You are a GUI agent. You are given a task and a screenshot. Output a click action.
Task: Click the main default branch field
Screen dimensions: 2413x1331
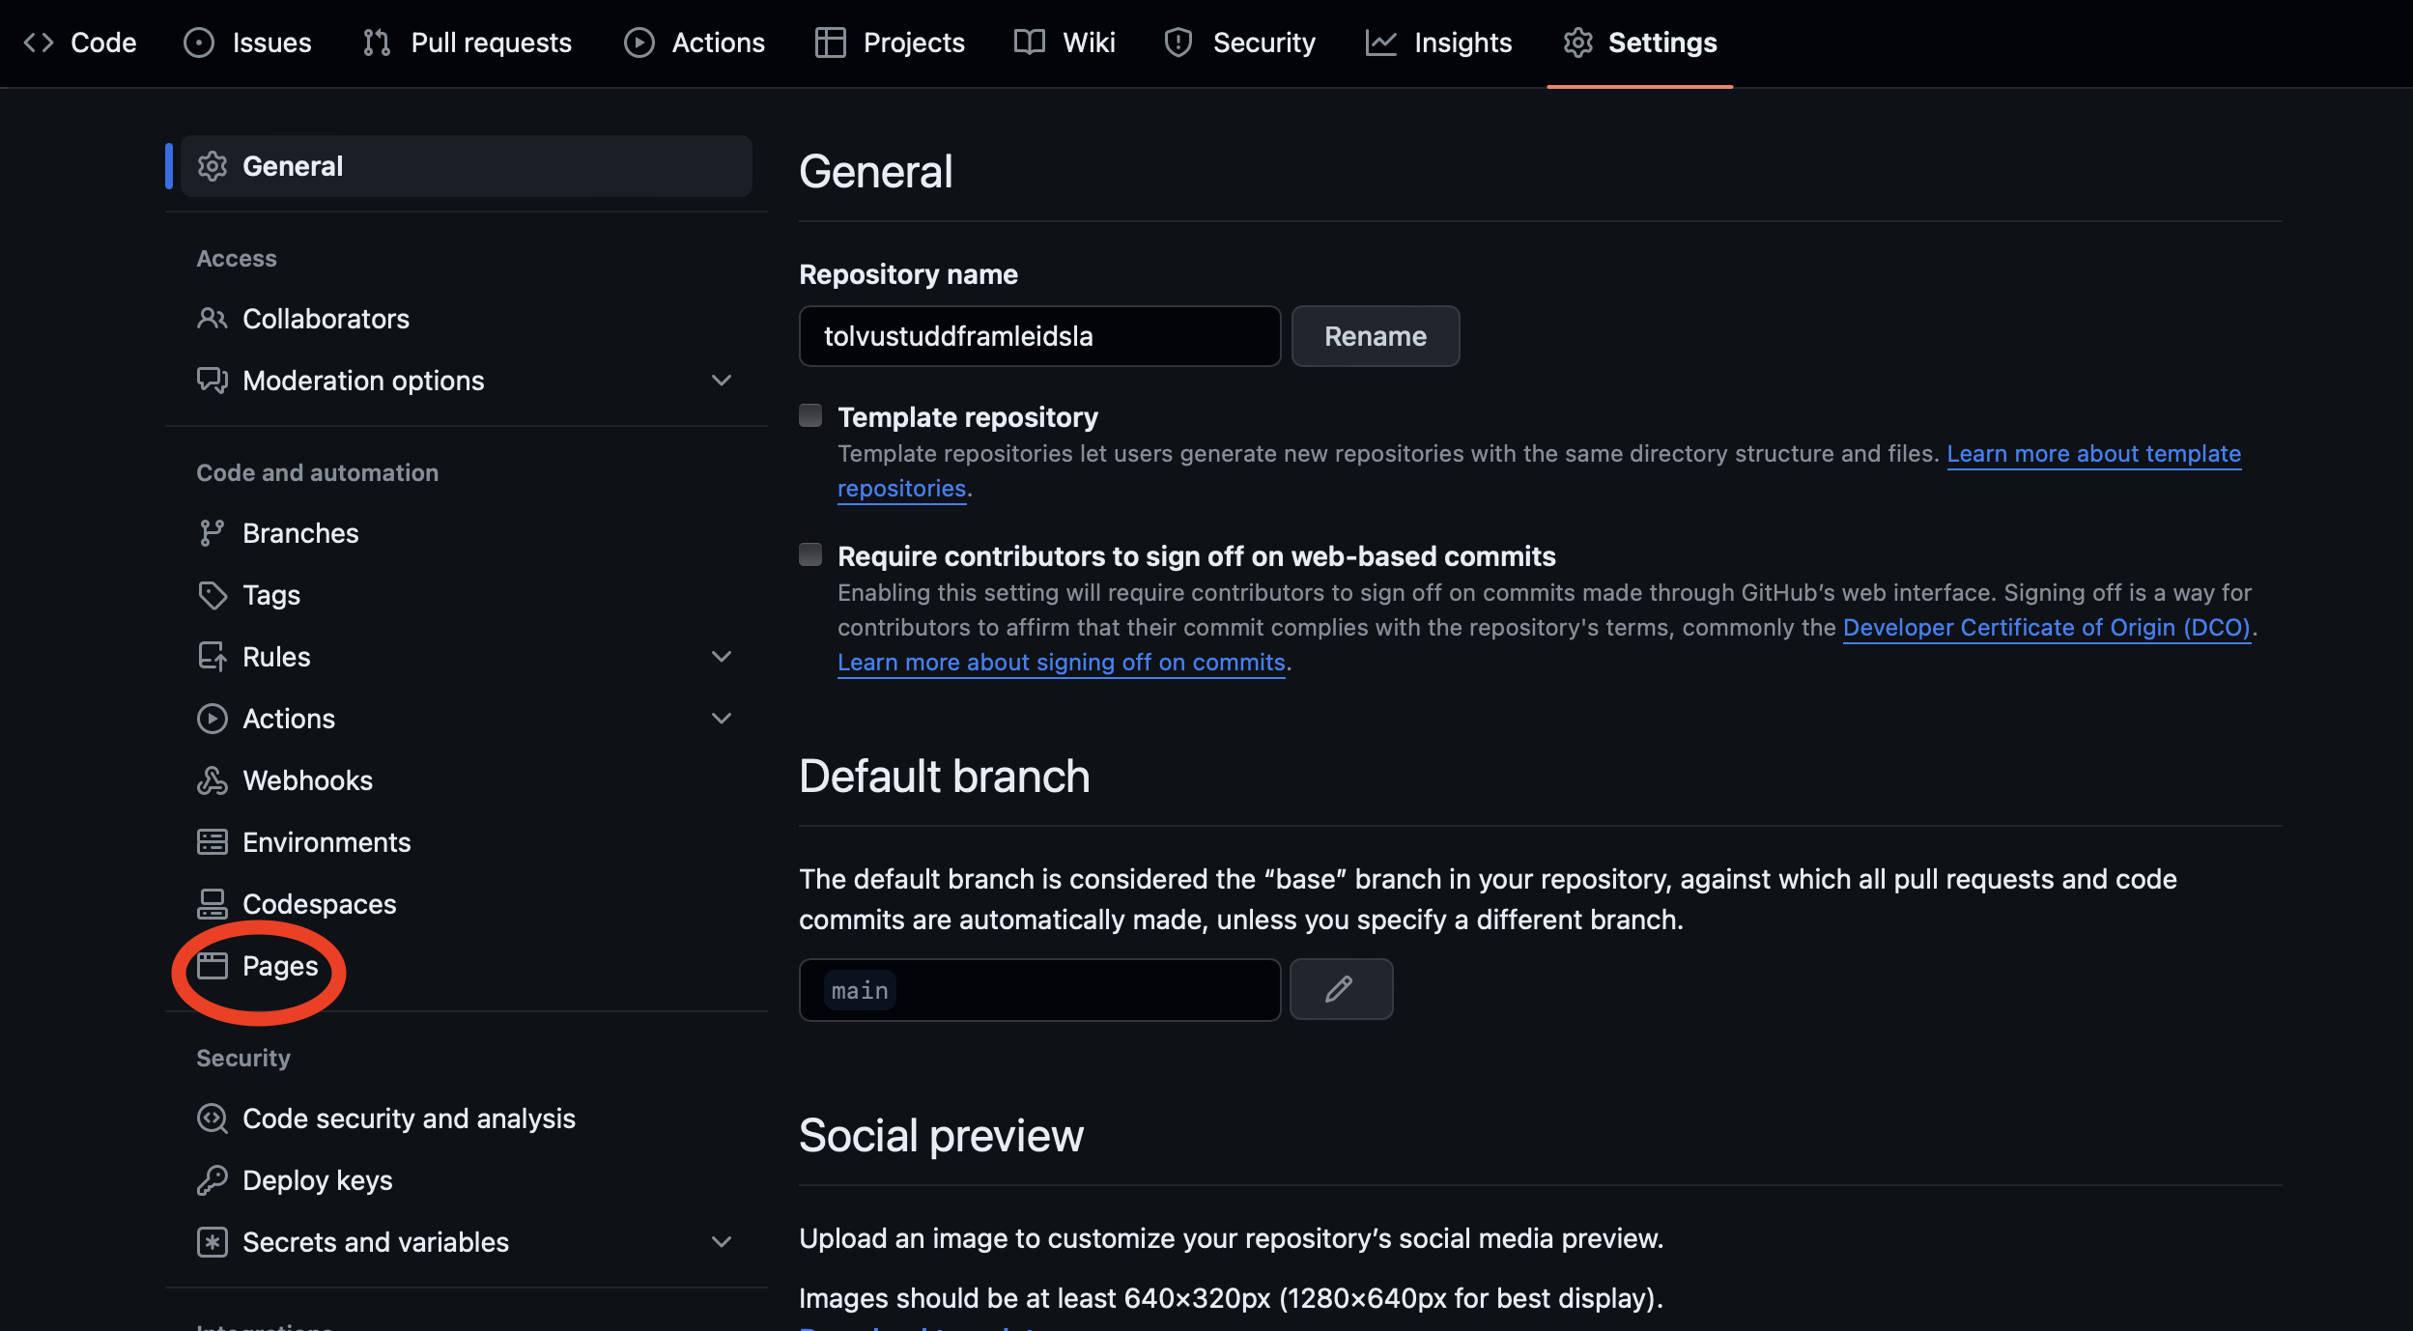(x=1040, y=990)
